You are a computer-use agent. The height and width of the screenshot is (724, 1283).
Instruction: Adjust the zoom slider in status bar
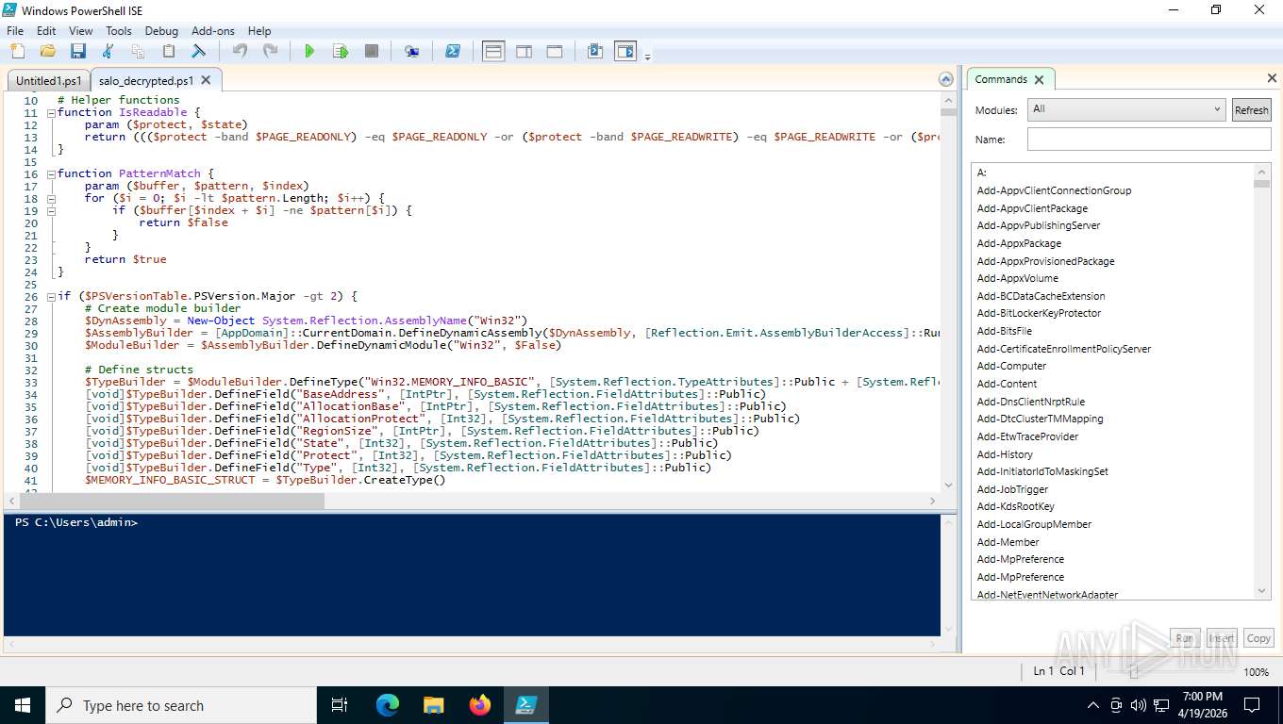click(x=1133, y=671)
